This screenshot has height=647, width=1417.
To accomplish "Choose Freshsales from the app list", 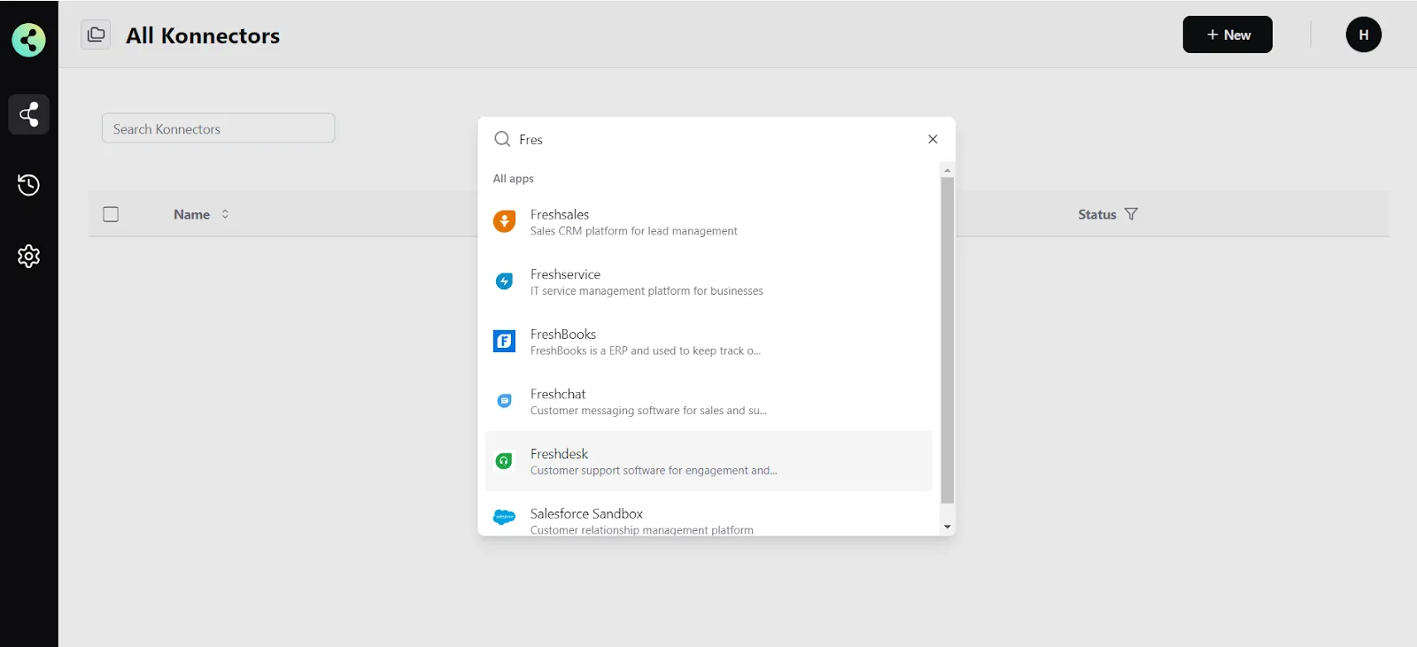I will coord(708,222).
